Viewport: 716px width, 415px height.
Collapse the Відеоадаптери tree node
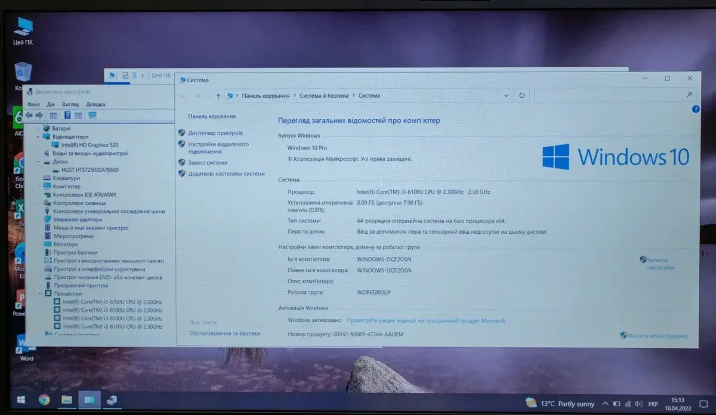pos(39,137)
